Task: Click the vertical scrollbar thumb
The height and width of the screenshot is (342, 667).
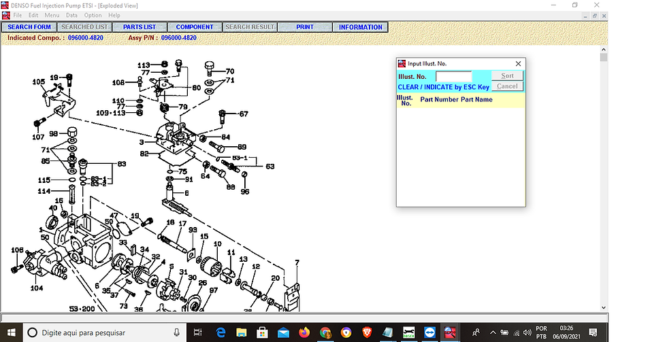Action: tap(604, 57)
